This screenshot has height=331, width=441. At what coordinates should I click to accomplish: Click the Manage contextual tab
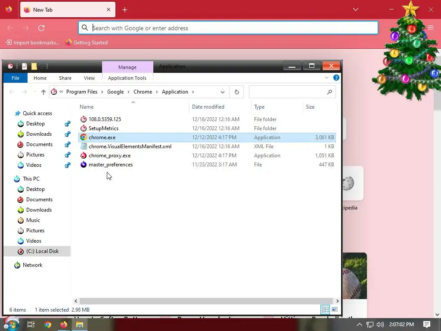(127, 67)
